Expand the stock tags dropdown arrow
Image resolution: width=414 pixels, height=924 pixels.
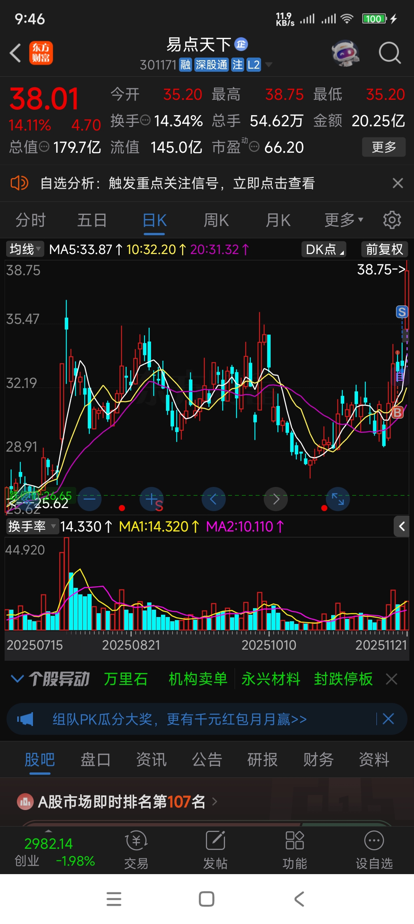(x=269, y=64)
